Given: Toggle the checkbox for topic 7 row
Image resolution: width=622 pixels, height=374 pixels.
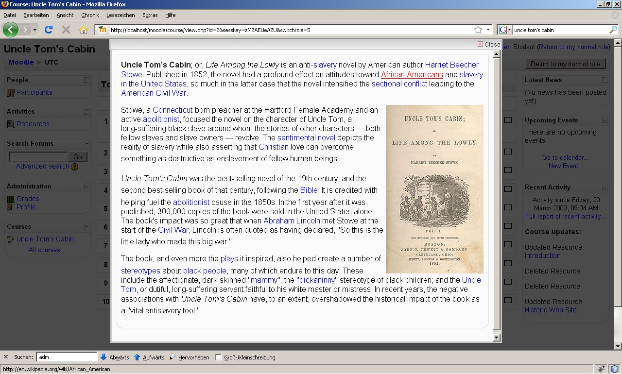Looking at the screenshot, I should (x=508, y=244).
